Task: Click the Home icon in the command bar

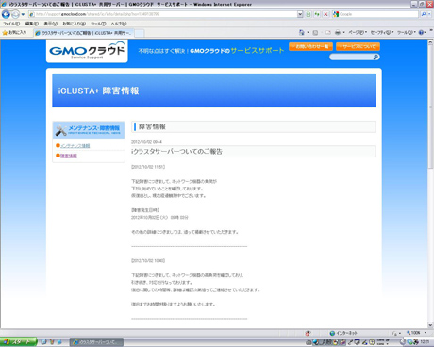Action: pos(301,32)
